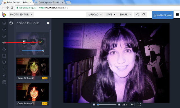The height and width of the screenshot is (108, 180).
Task: Open the Photo Editor dropdown
Action: (x=21, y=14)
